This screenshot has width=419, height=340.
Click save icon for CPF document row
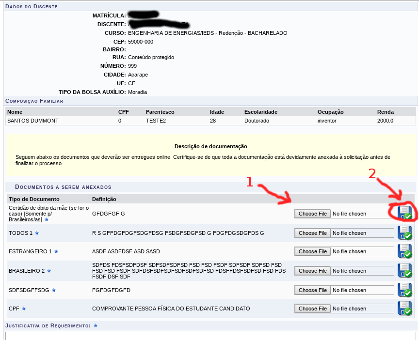click(x=404, y=309)
